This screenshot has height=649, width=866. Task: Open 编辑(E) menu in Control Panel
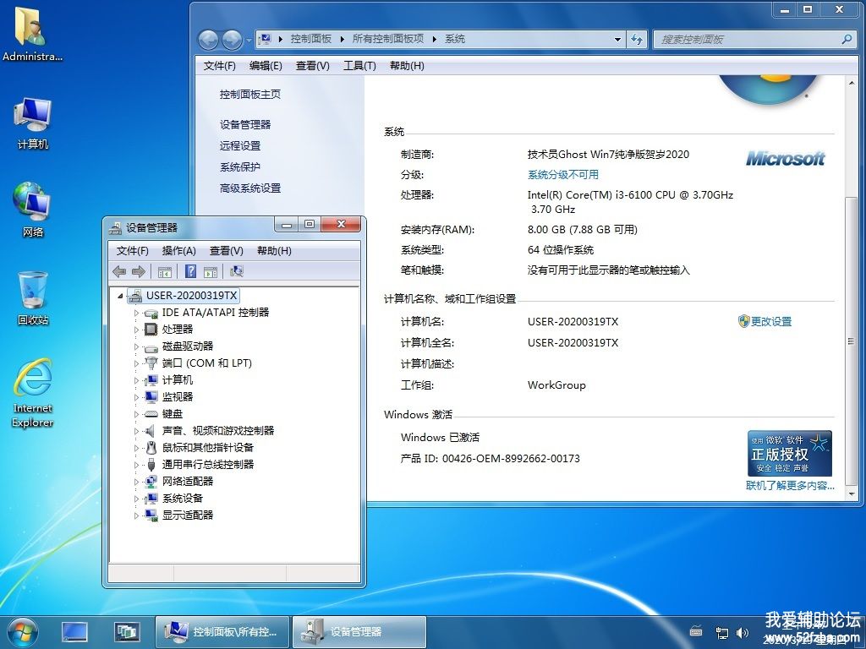click(x=266, y=66)
